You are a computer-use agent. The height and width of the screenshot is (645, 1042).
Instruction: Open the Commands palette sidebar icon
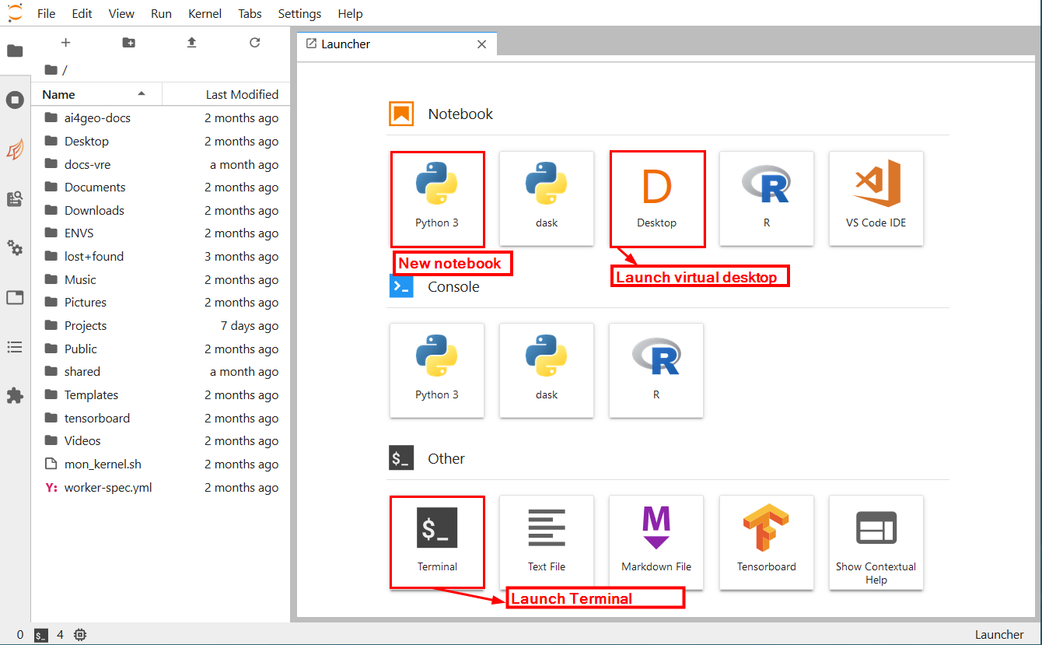point(15,199)
